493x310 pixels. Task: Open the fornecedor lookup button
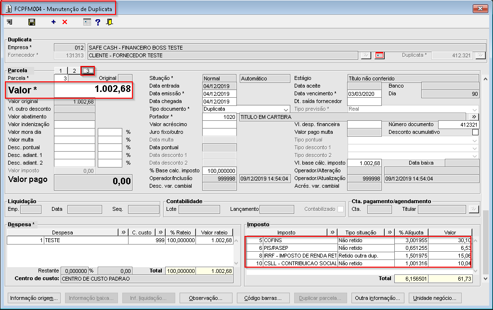[x=366, y=55]
